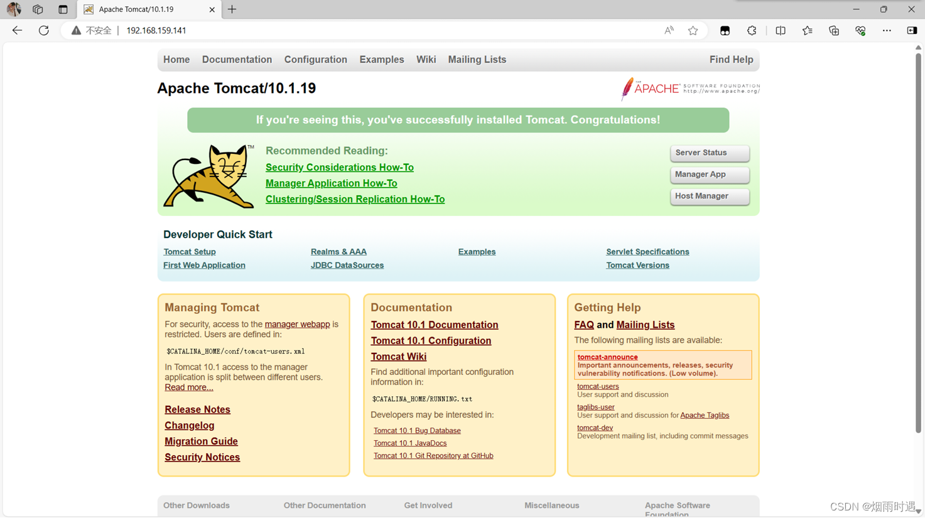The height and width of the screenshot is (518, 925).
Task: Open Tomcat 10.1 Documentation link
Action: 434,325
